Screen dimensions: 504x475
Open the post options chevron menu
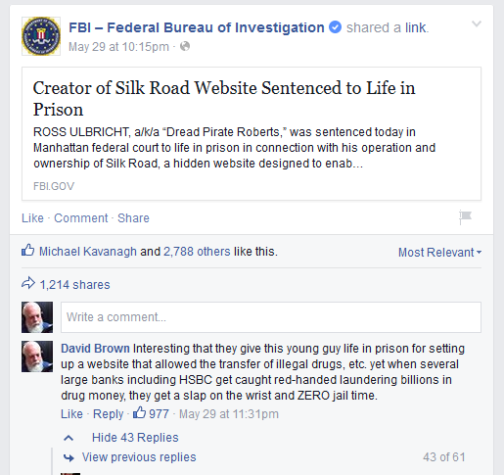click(x=477, y=24)
